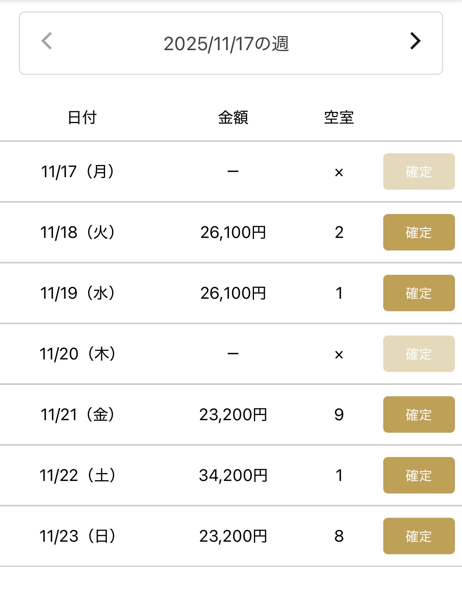The image size is (462, 615).
Task: Advance to the next week chevron
Action: tap(415, 41)
